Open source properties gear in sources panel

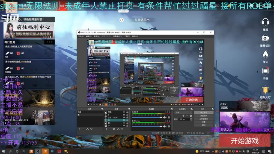tap(114, 129)
